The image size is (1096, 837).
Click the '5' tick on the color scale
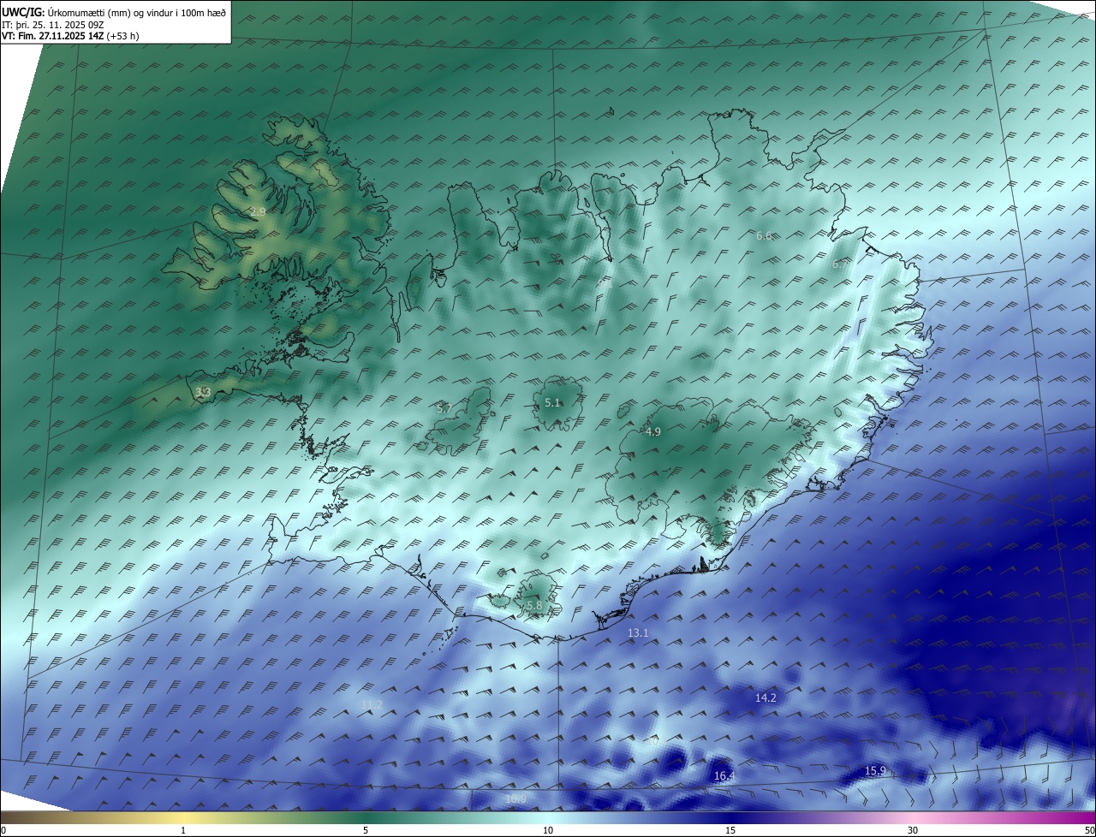click(x=366, y=830)
